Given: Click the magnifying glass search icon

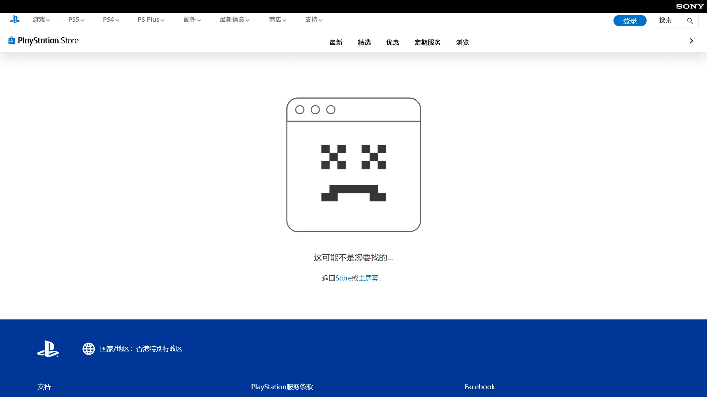Looking at the screenshot, I should pyautogui.click(x=690, y=21).
